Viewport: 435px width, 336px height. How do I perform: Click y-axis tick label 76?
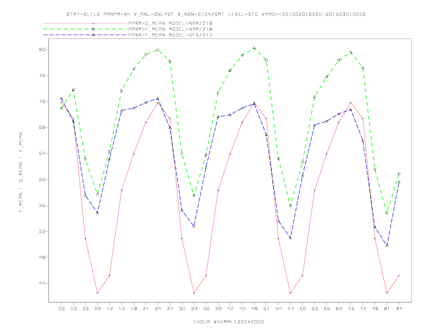[x=43, y=76]
